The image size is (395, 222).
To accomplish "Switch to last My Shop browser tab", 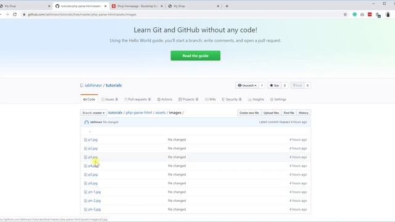I will tap(193, 6).
